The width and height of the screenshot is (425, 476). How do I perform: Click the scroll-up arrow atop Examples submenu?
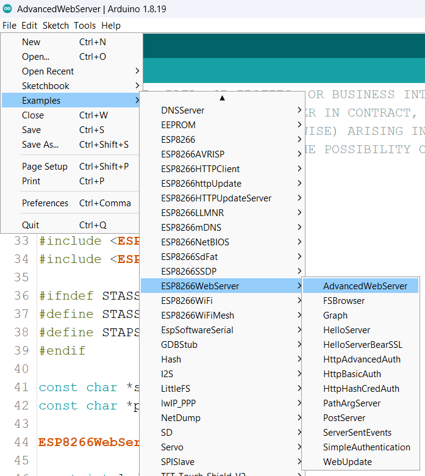click(x=222, y=98)
